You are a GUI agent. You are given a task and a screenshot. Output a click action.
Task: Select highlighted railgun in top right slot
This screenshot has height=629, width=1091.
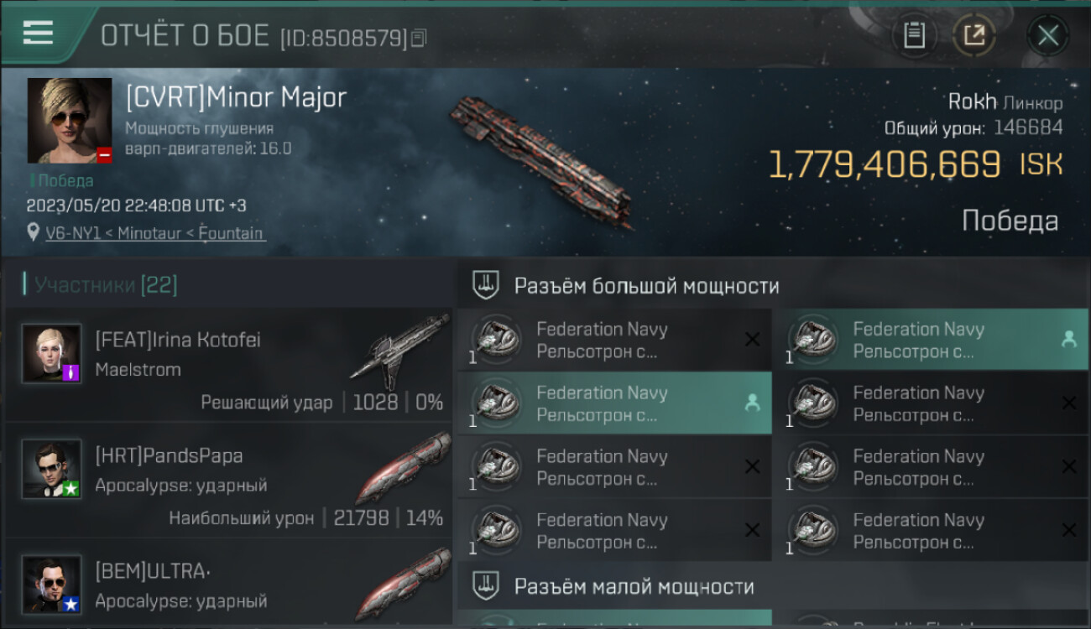click(x=931, y=340)
